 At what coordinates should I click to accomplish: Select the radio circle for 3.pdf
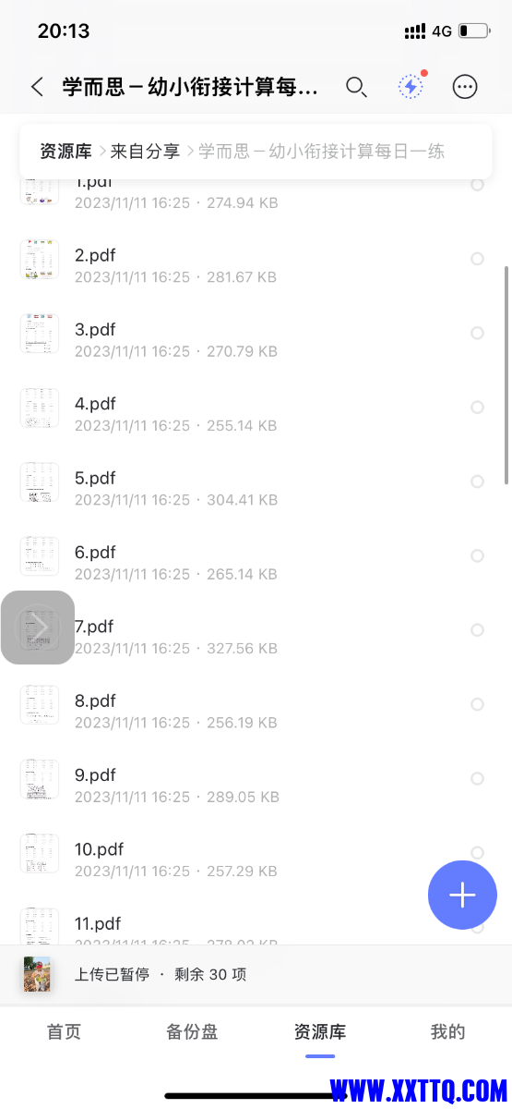[x=477, y=333]
